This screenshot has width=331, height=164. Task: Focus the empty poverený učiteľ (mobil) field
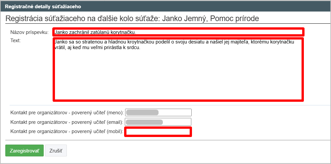pyautogui.click(x=158, y=132)
